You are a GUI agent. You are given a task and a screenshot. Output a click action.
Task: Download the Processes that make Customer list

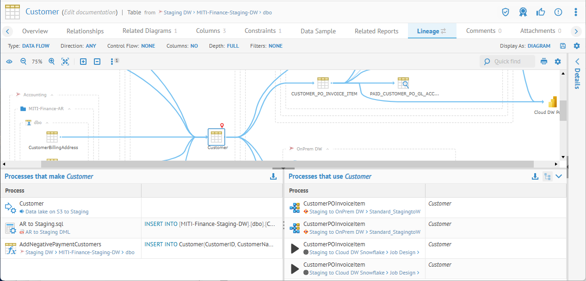[273, 176]
